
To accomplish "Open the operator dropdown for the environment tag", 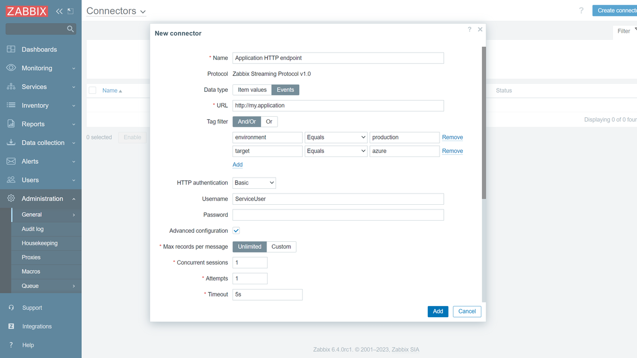I will pos(336,137).
